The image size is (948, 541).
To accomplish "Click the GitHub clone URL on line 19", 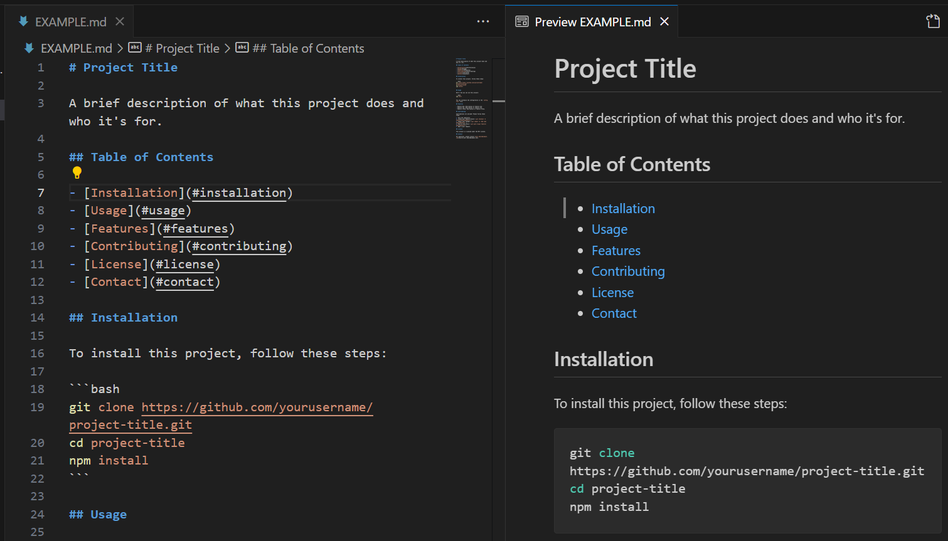I will pos(257,407).
